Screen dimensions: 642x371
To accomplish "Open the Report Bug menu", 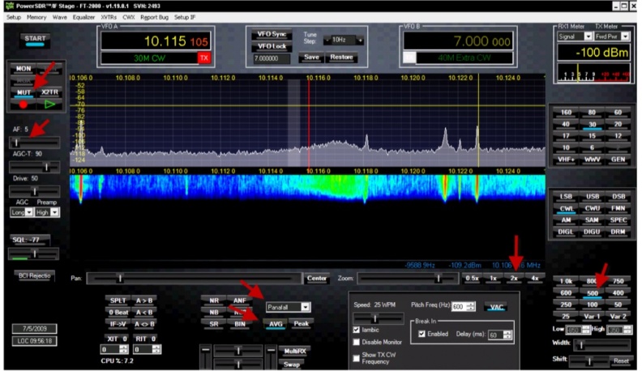I will (154, 17).
